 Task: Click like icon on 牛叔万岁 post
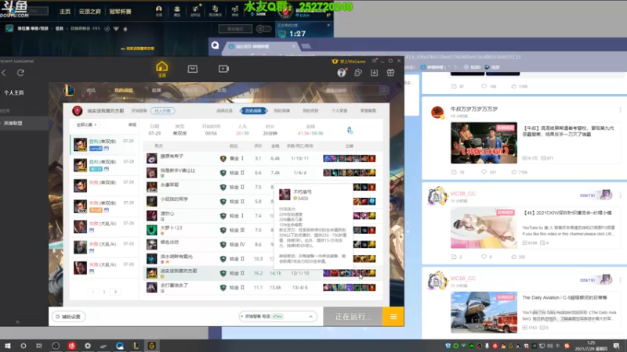click(514, 172)
